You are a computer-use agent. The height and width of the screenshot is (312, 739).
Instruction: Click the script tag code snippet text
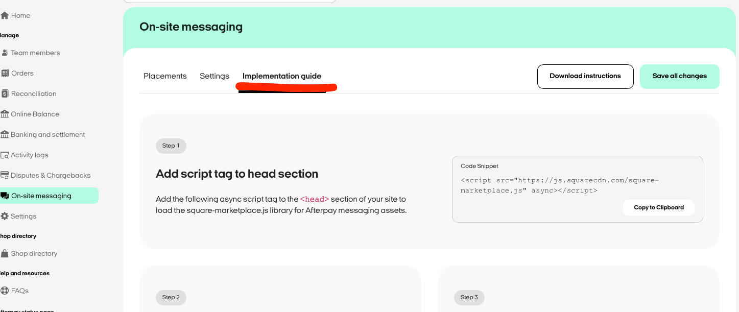pos(560,185)
